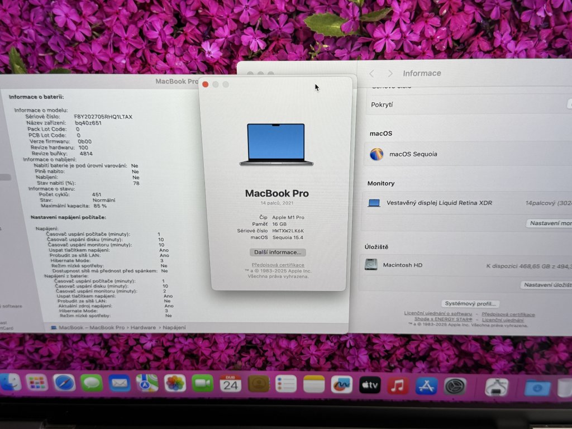Open Licenční ujednání o softwaru link
Viewport: 572px width, 429px height.
pyautogui.click(x=438, y=313)
